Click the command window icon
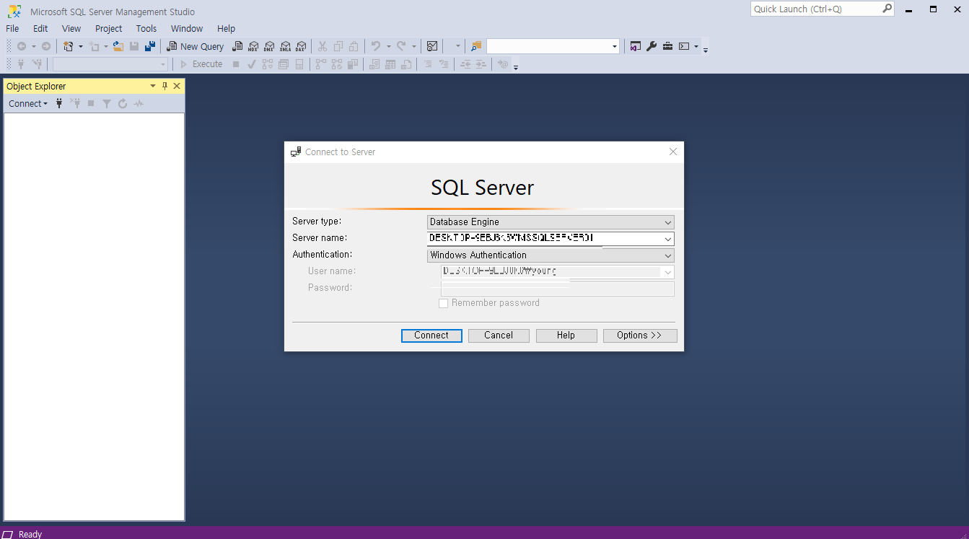The height and width of the screenshot is (539, 969). 684,46
